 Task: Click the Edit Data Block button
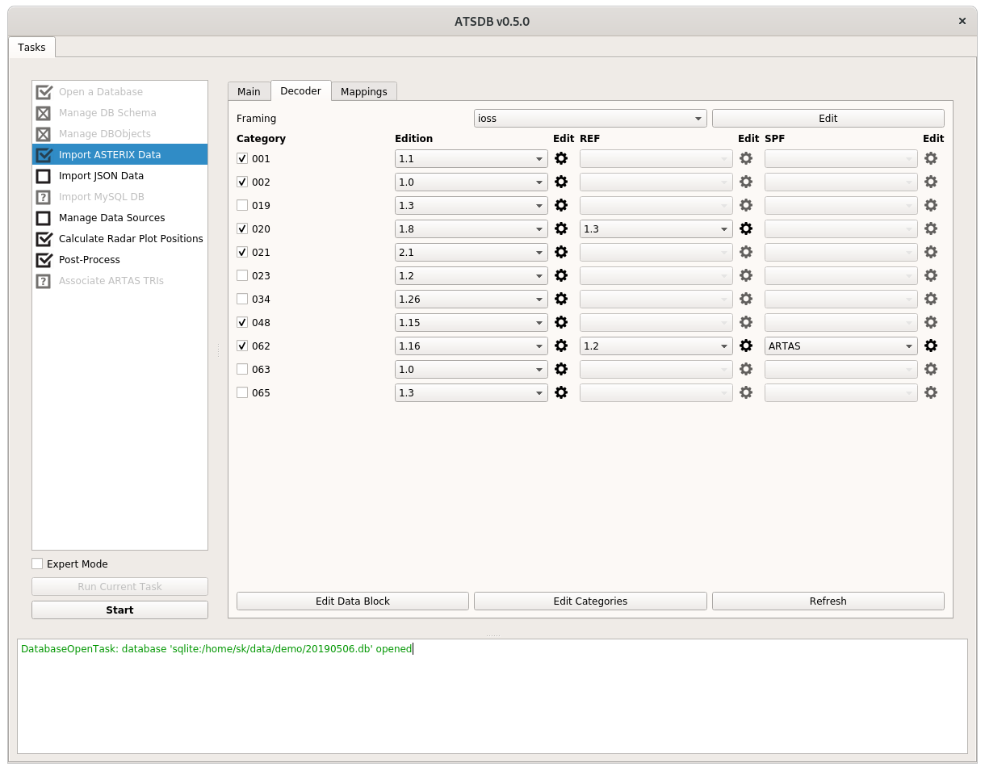click(353, 601)
